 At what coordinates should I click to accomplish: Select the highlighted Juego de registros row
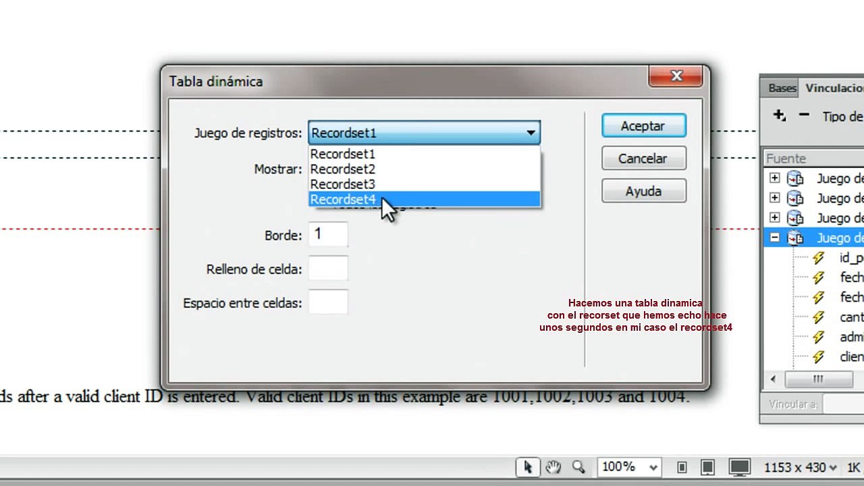814,238
